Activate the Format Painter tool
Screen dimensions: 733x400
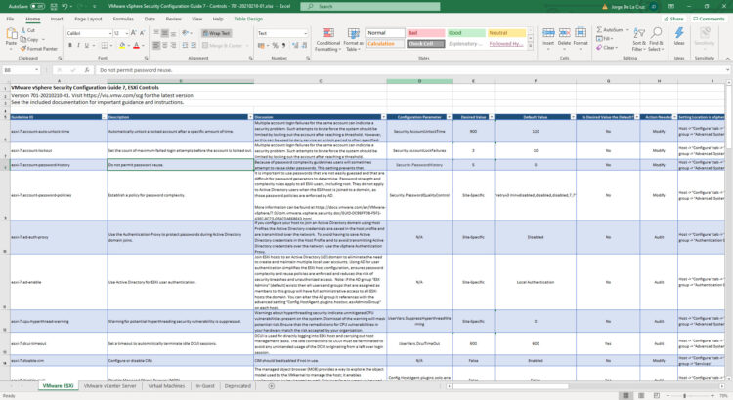pos(39,49)
